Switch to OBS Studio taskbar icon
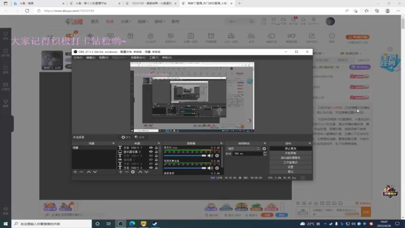 (x=120, y=223)
